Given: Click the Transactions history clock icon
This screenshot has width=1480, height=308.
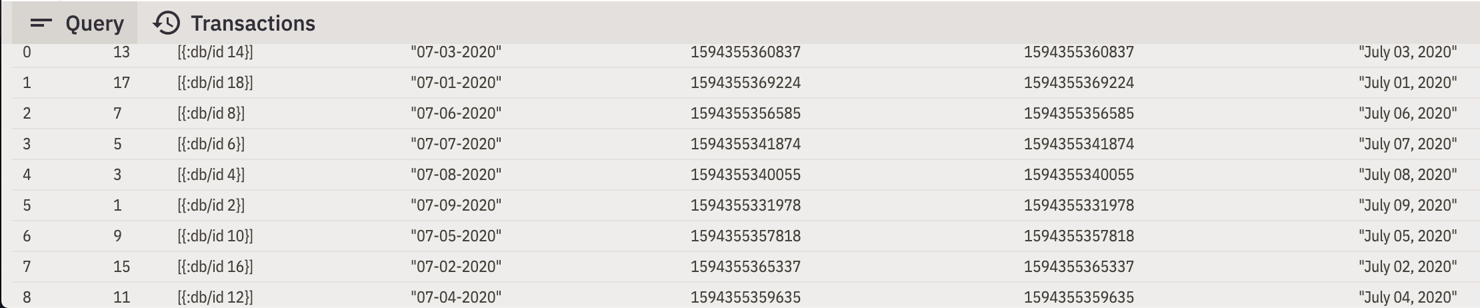Looking at the screenshot, I should tap(166, 23).
